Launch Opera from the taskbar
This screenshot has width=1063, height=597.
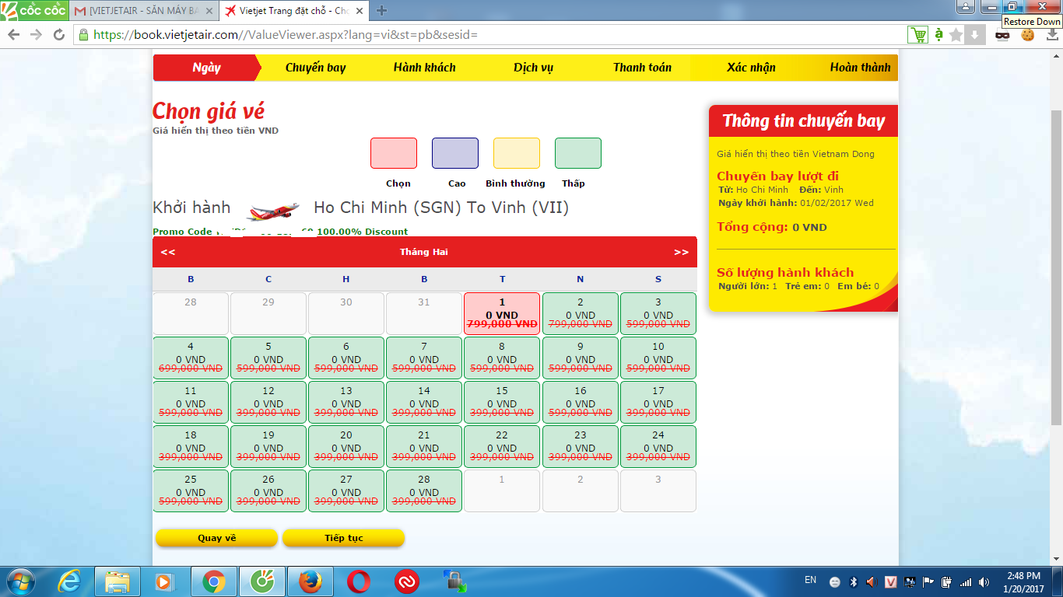coord(359,581)
